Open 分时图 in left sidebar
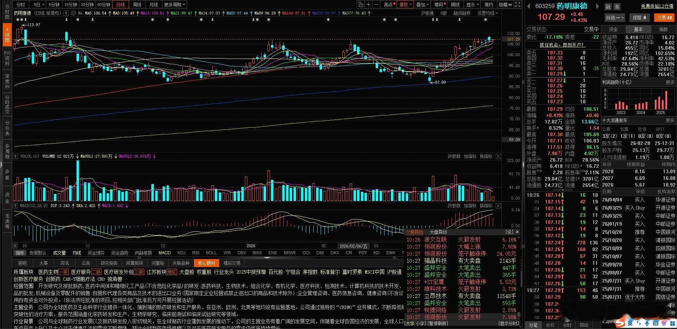 [7, 12]
